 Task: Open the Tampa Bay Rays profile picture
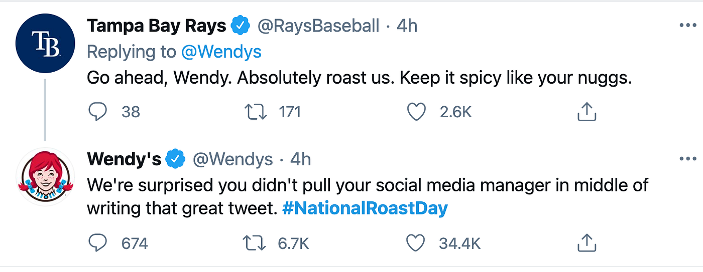coord(45,44)
